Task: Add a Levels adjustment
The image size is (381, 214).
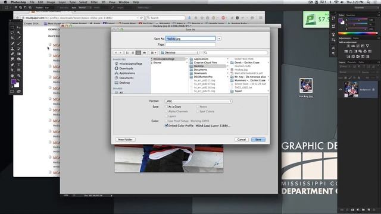Action: pyautogui.click(x=353, y=46)
